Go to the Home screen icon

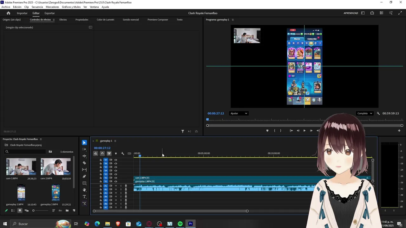point(8,13)
